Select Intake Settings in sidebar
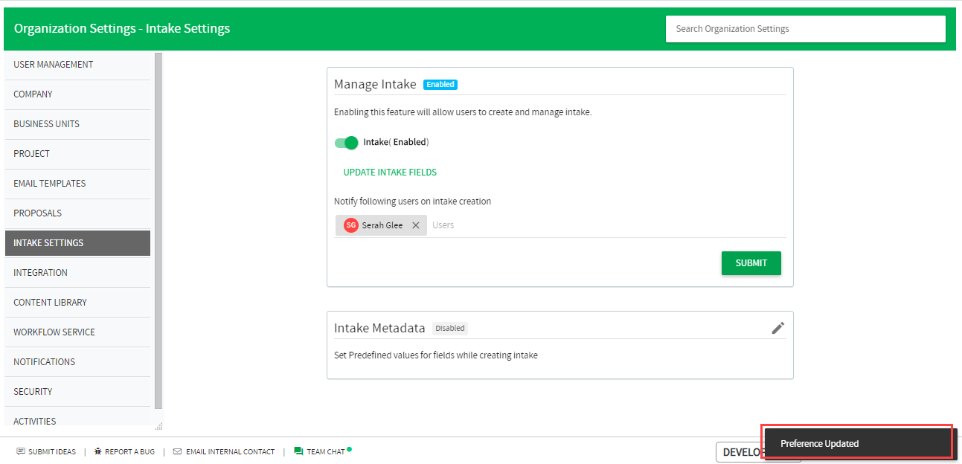Image resolution: width=962 pixels, height=464 pixels. pos(77,243)
